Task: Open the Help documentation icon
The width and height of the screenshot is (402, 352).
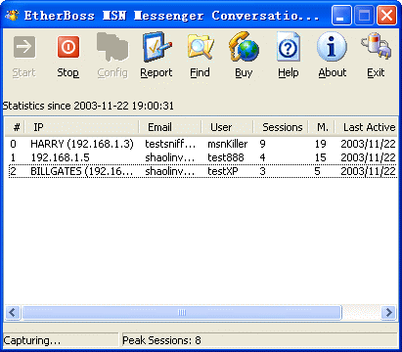Action: [x=289, y=47]
